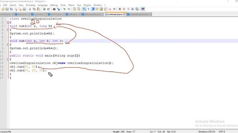Screen dimensions: 238x133
Task: Click the Save All toolbar icon
Action: pyautogui.click(x=12, y=9)
